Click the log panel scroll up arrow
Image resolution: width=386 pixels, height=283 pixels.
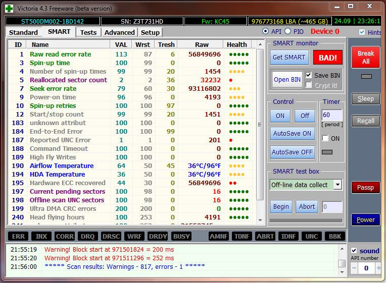click(342, 249)
